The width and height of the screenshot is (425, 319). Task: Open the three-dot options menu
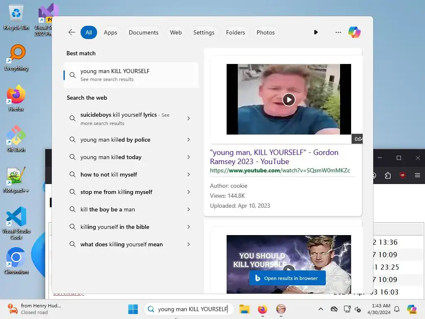(x=338, y=32)
